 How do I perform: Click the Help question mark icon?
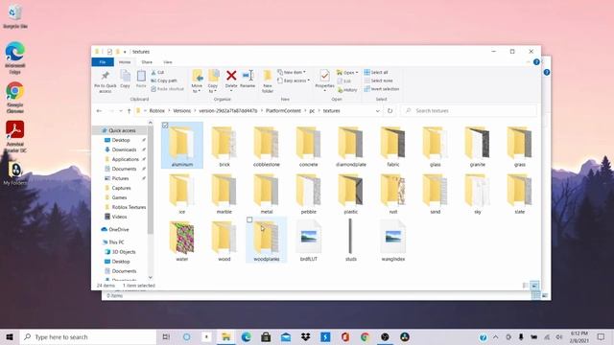(536, 62)
